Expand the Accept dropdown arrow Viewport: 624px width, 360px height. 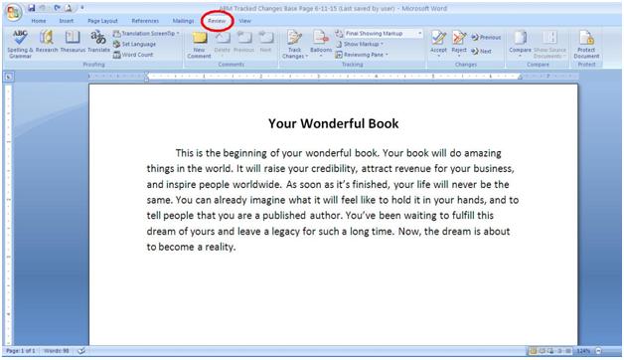point(438,56)
